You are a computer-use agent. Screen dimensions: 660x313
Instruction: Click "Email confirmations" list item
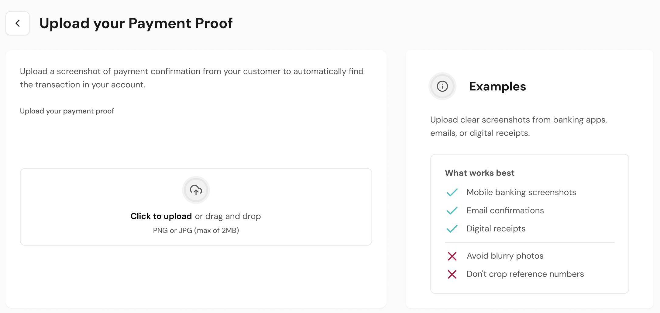[505, 210]
